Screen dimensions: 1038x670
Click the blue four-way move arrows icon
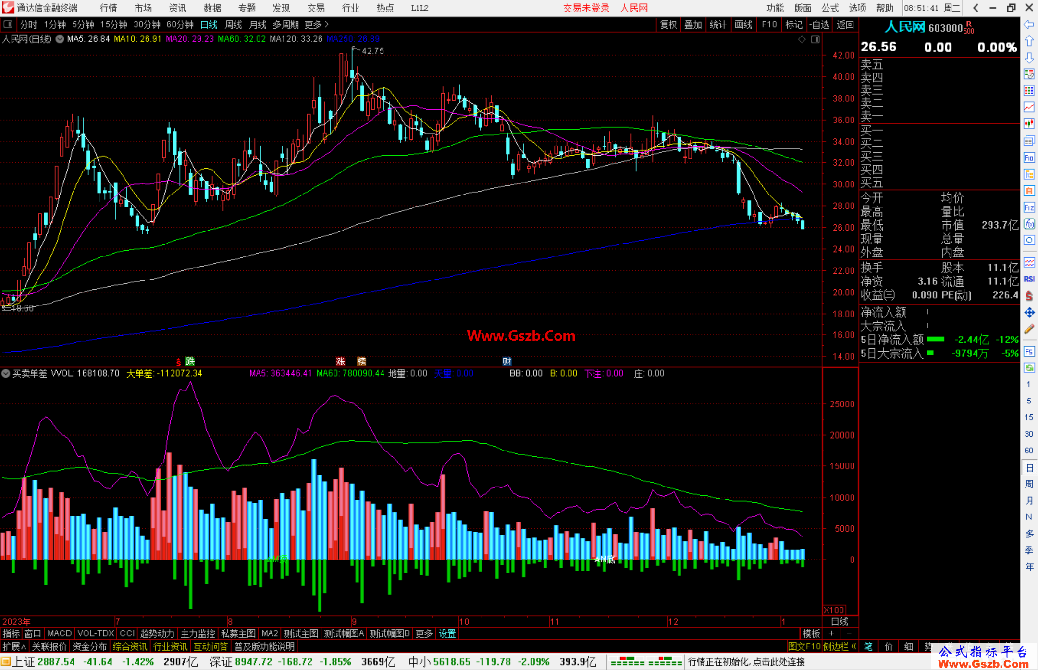[1029, 313]
